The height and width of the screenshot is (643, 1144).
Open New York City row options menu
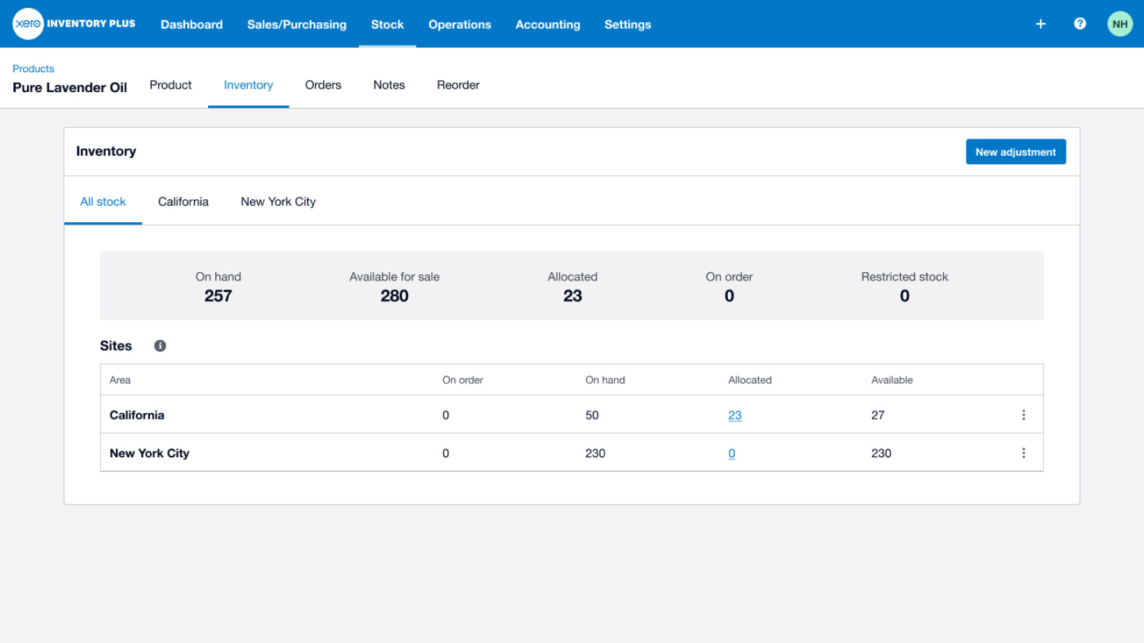(1023, 453)
